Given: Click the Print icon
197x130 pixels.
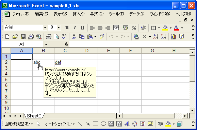Looking at the screenshot, I should tap(49, 37).
